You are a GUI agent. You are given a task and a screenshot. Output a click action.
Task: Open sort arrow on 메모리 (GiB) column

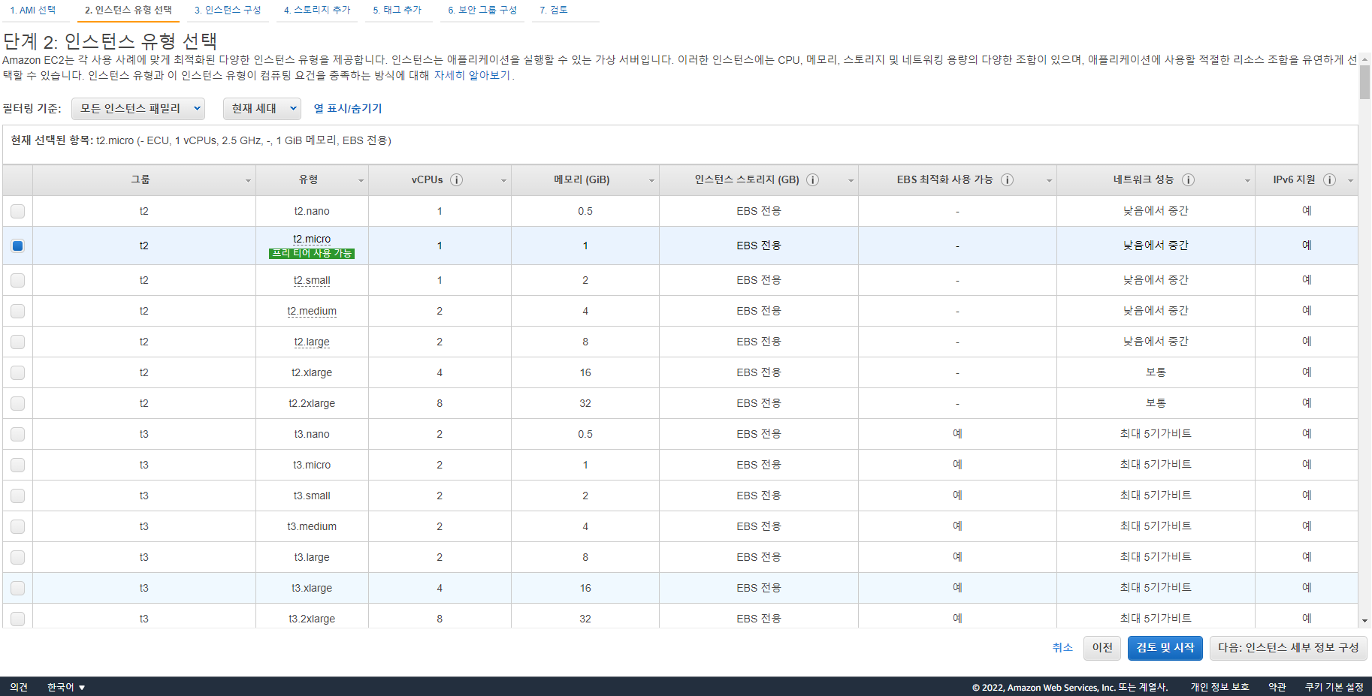click(651, 181)
